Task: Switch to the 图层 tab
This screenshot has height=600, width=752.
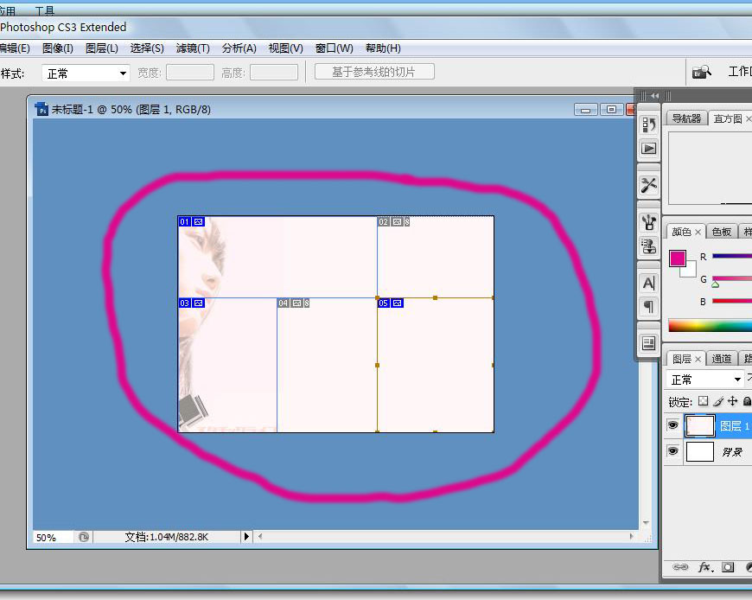Action: click(681, 358)
